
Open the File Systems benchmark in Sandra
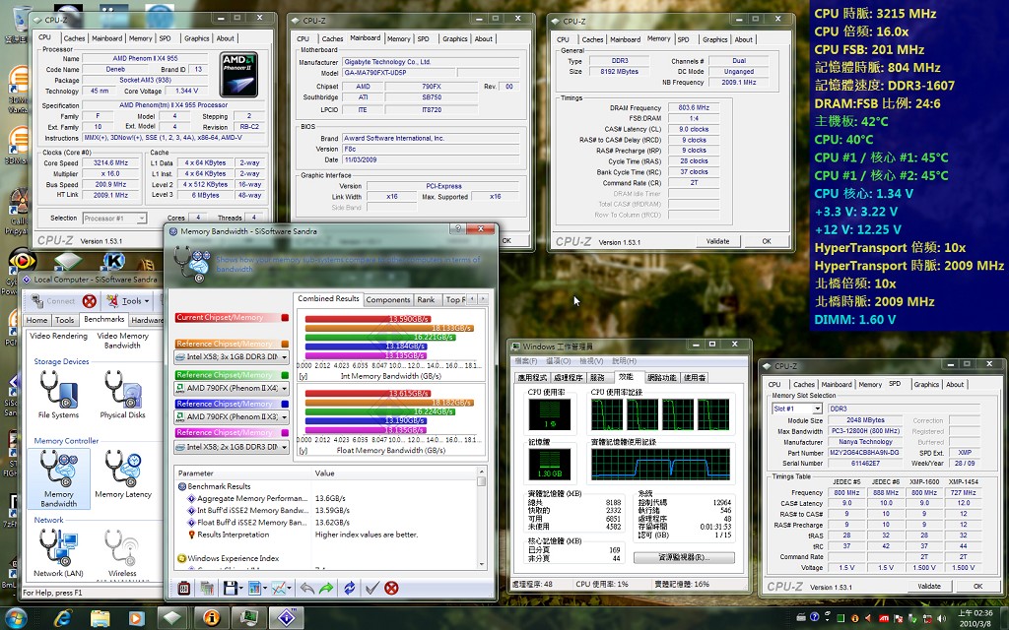click(58, 394)
